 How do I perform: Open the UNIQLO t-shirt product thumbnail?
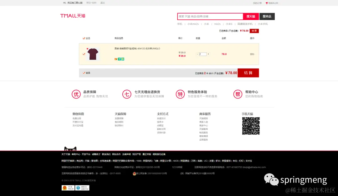[93, 54]
